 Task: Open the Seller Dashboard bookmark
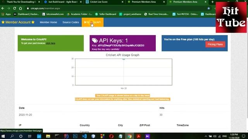[106, 14]
